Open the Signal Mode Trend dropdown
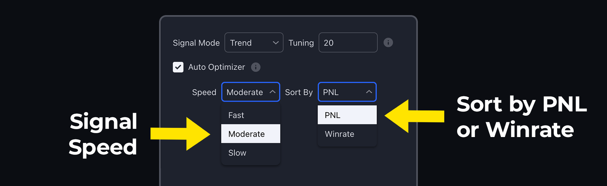Image resolution: width=607 pixels, height=186 pixels. 254,42
